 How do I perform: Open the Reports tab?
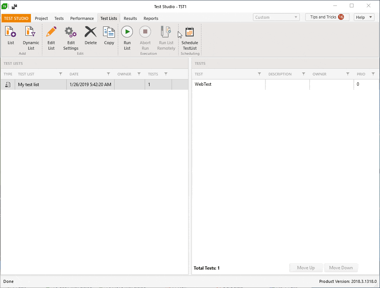(151, 18)
